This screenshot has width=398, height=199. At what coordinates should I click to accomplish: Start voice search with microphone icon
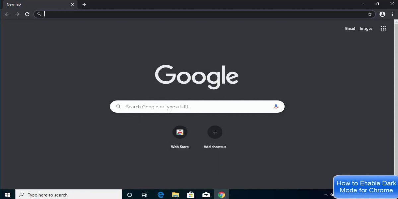pos(276,107)
